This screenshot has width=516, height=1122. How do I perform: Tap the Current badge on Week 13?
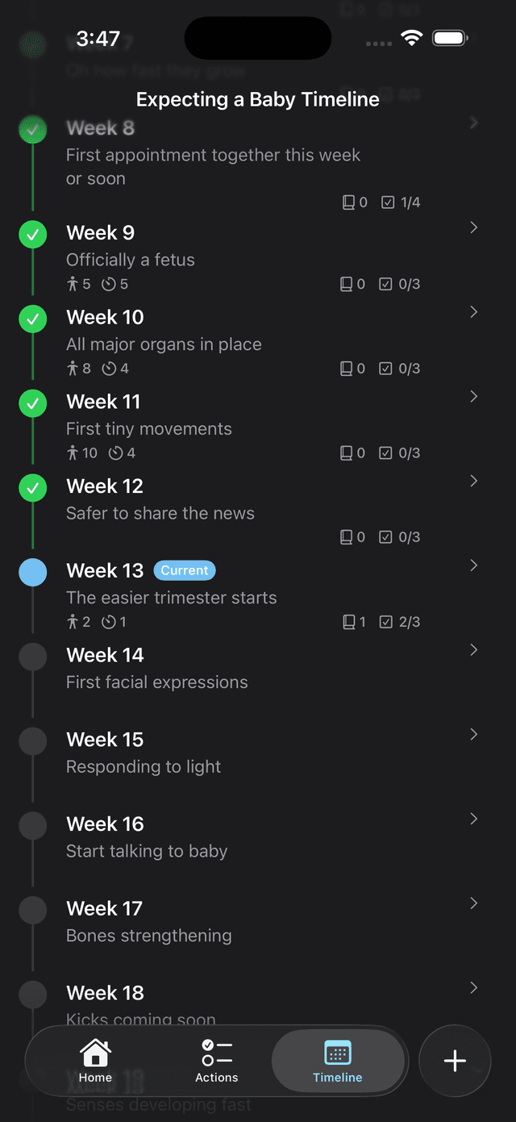click(184, 570)
